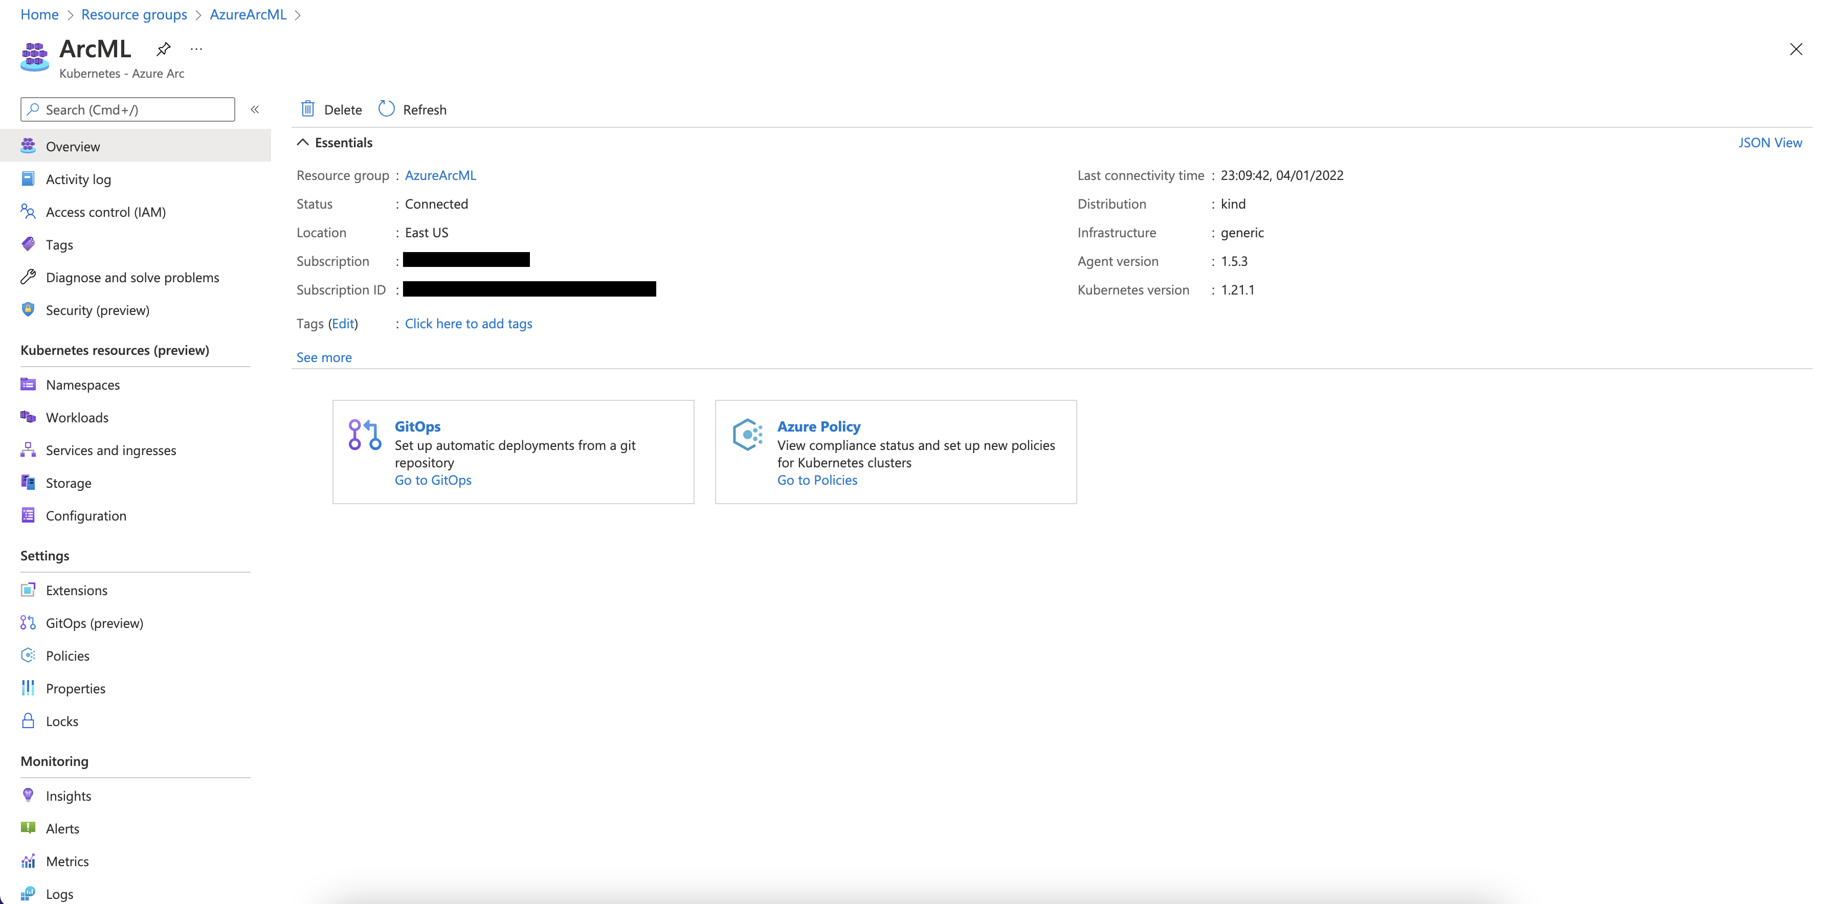Open Azure Policy card title link
This screenshot has width=1825, height=904.
pyautogui.click(x=818, y=426)
